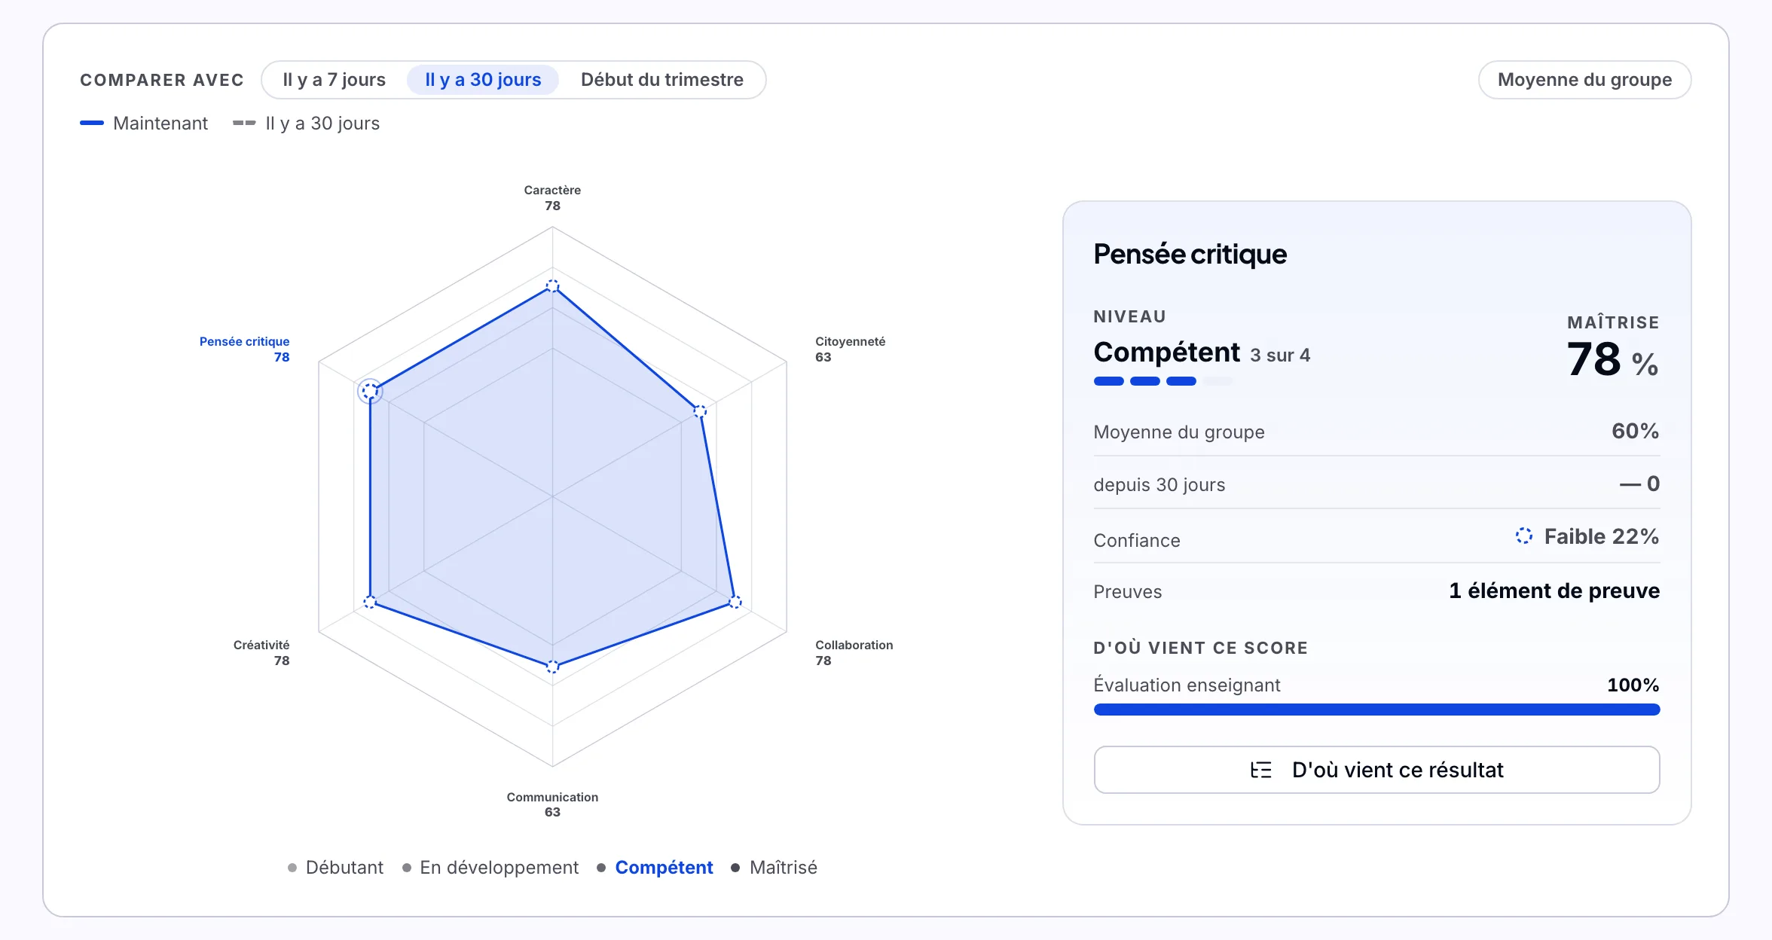1772x940 pixels.
Task: Toggle the 'Moyenne du groupe' overlay
Action: pos(1584,80)
